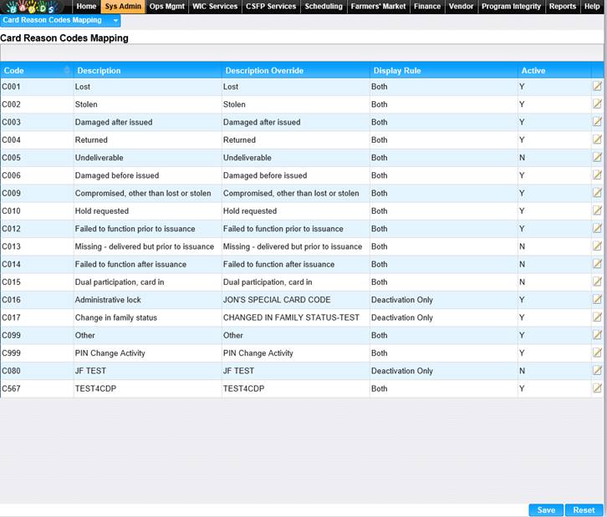The height and width of the screenshot is (517, 607).
Task: Open the Sys Admin menu
Action: (x=123, y=7)
